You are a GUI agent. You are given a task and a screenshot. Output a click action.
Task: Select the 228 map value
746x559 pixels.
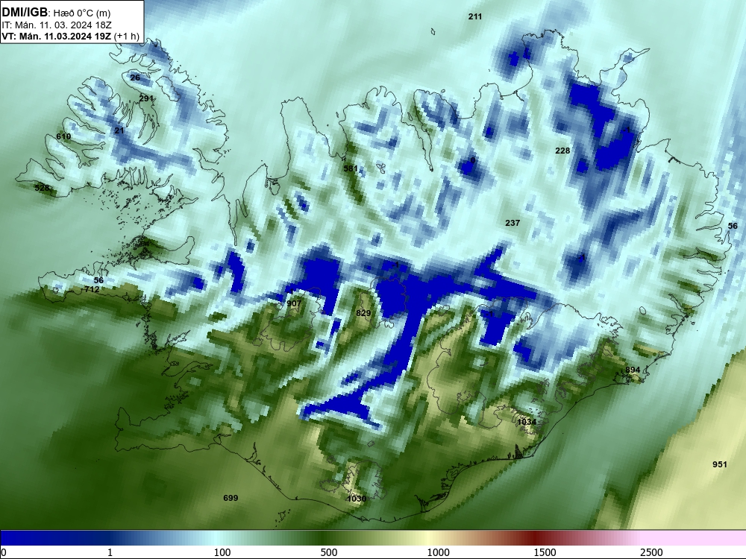pyautogui.click(x=562, y=151)
